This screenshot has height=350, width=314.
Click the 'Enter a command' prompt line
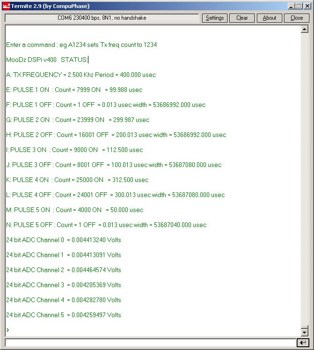(x=81, y=45)
